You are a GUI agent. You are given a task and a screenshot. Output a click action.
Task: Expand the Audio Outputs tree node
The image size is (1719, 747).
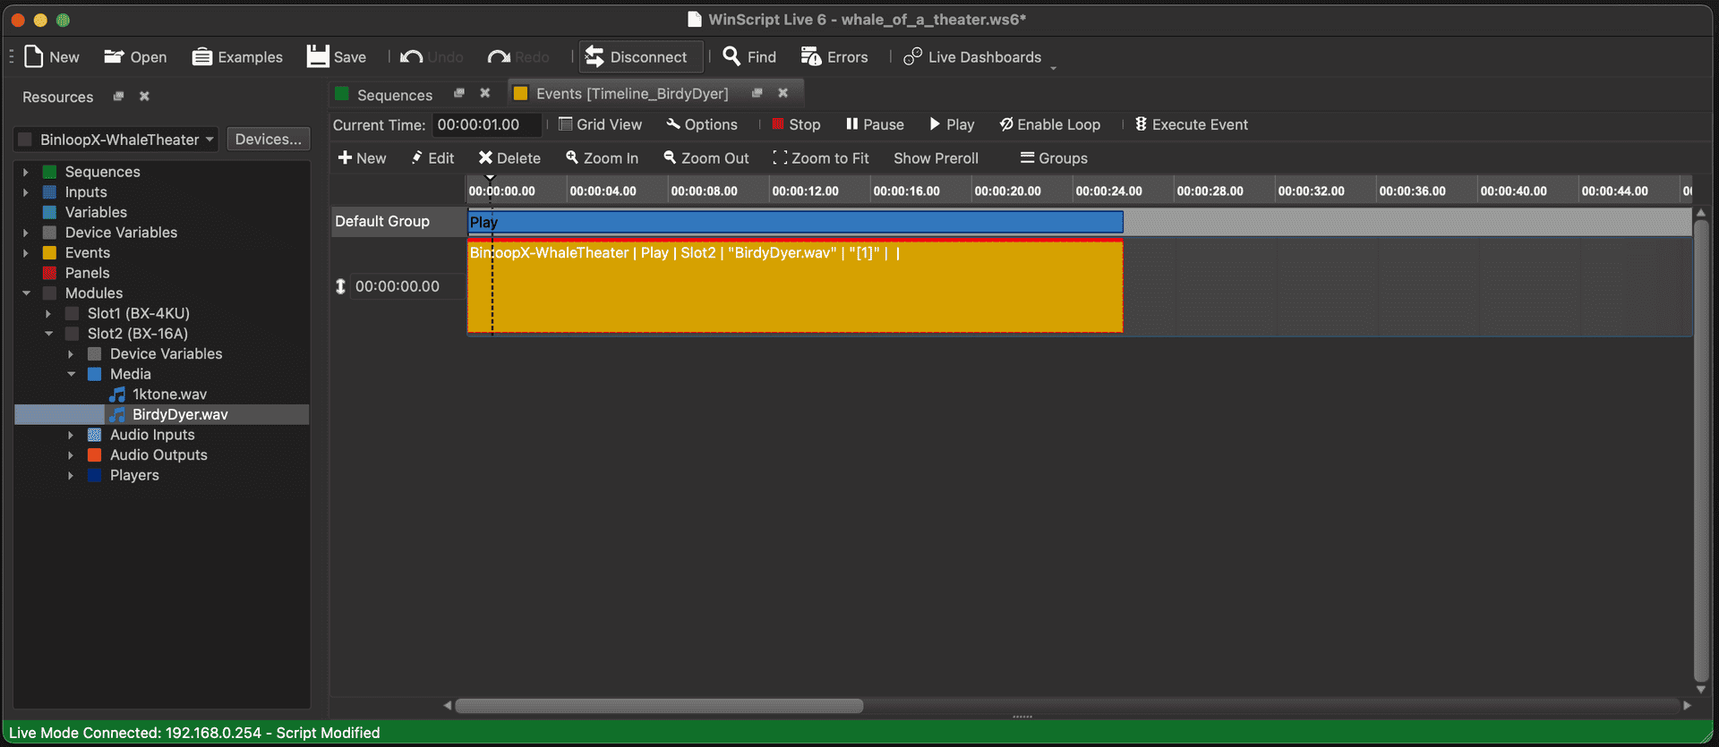71,455
